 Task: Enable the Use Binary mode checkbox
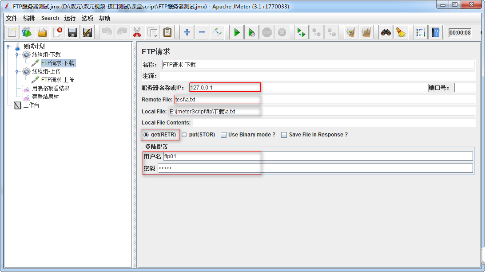click(224, 135)
